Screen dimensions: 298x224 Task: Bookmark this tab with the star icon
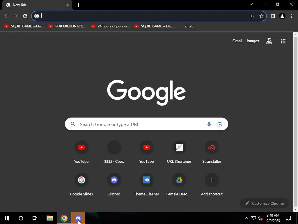261,16
